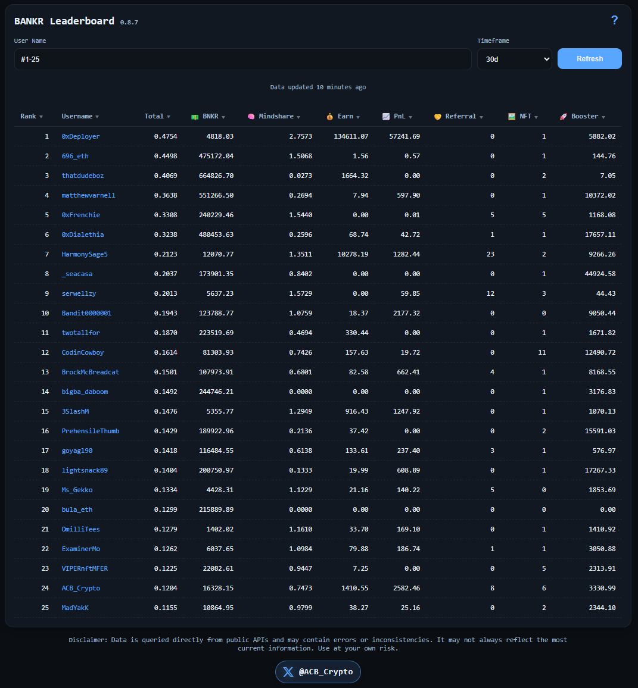The height and width of the screenshot is (688, 638).
Task: Open the thatdudeboz profile link
Action: [82, 175]
